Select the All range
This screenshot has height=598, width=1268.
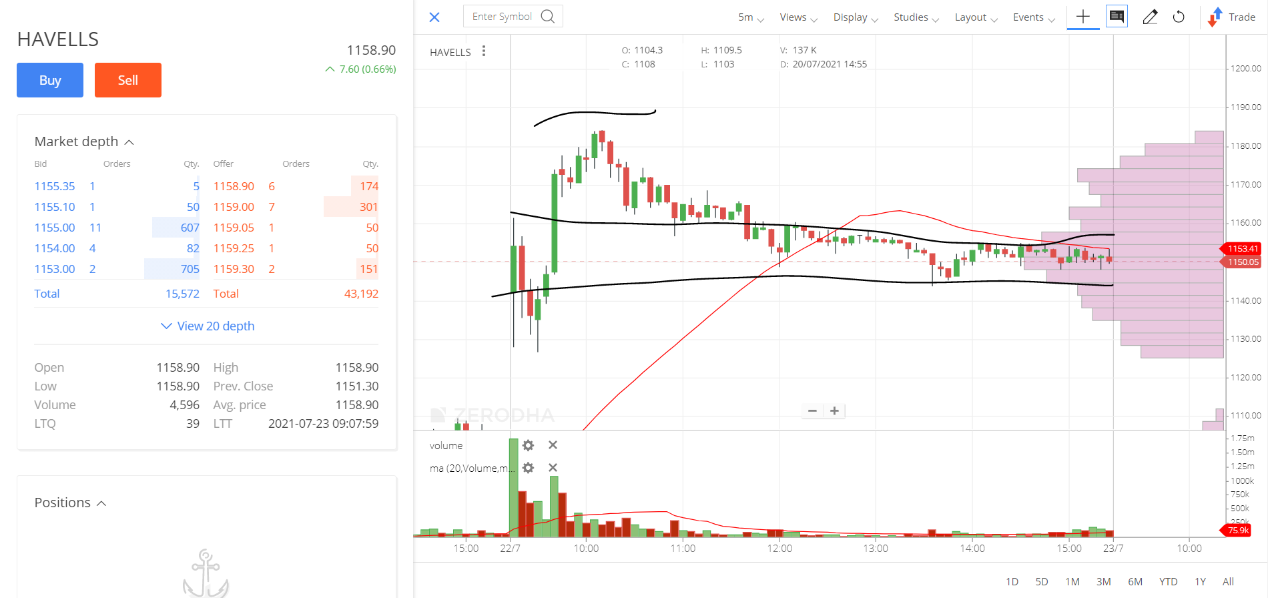(x=1228, y=582)
